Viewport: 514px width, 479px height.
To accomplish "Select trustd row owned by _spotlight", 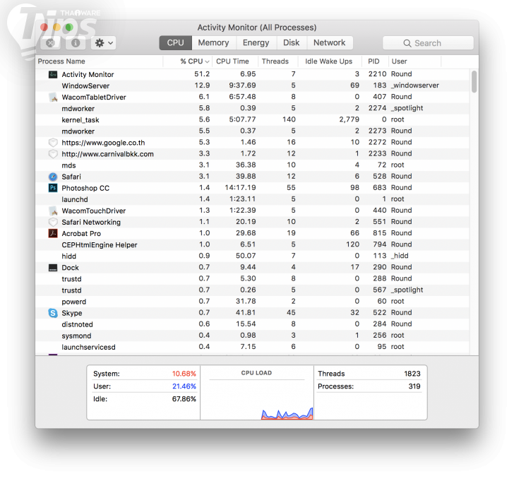I will [253, 290].
